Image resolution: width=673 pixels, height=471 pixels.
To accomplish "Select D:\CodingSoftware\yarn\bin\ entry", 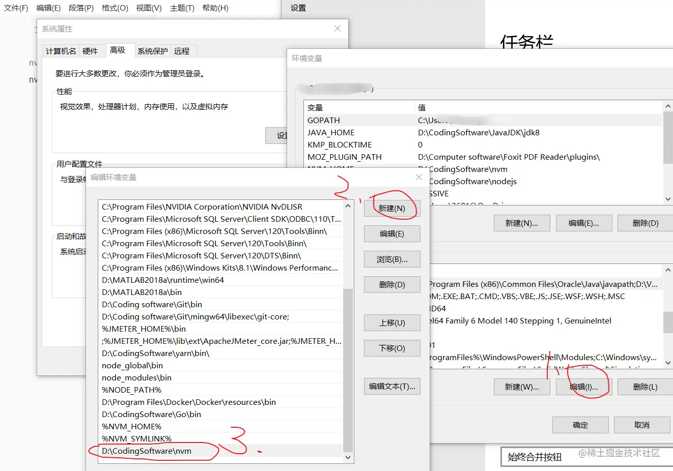I will pyautogui.click(x=221, y=354).
